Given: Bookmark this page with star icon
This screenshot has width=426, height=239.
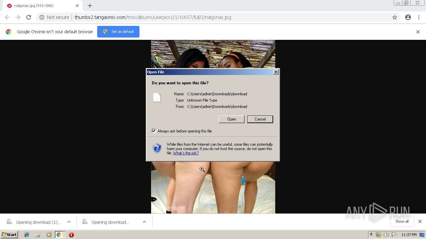Looking at the screenshot, I should (x=395, y=17).
